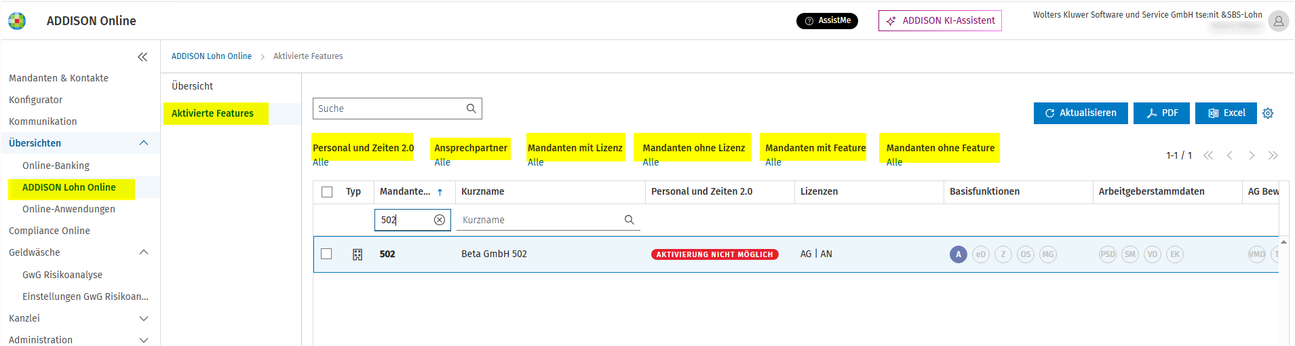Screen dimensions: 1295x346
Task: Click the SM feature badge
Action: (x=1130, y=254)
